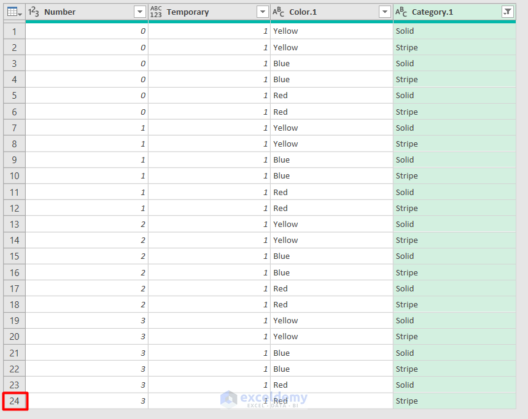Open the Color.1 column filter dropdown
Image resolution: width=528 pixels, height=419 pixels.
pos(385,12)
